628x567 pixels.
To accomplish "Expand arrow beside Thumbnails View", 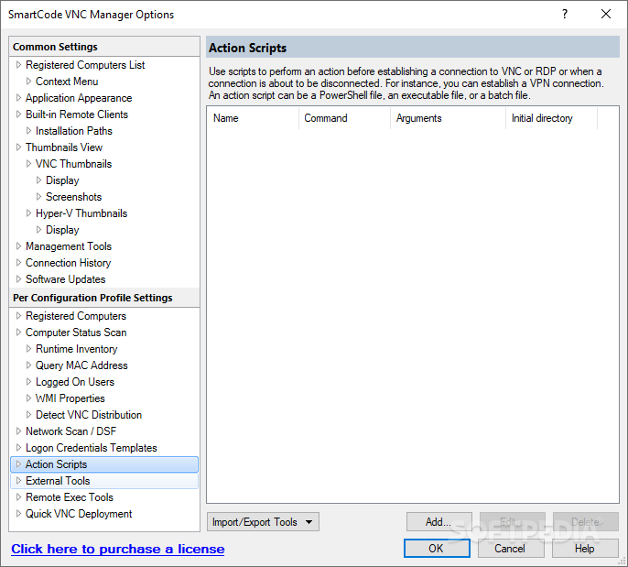I will (x=18, y=147).
